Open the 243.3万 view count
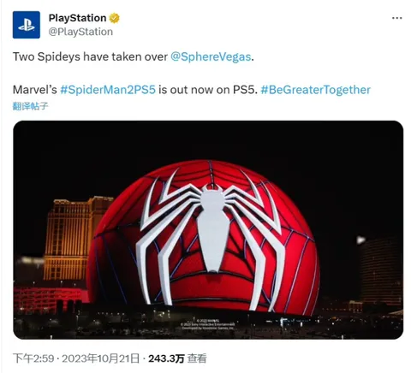Viewport: 411px width, 373px height. (x=166, y=358)
